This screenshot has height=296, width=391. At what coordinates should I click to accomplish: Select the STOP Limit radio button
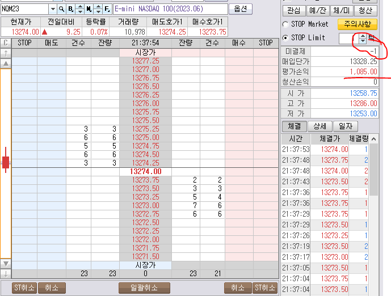285,38
